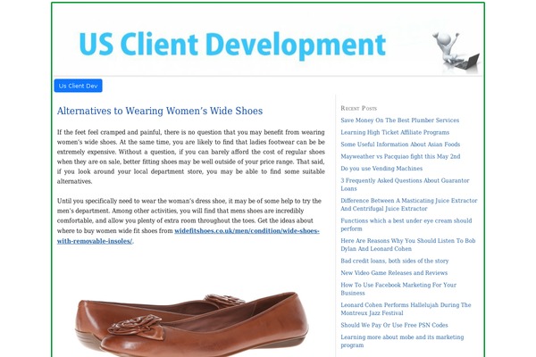The width and height of the screenshot is (536, 357).
Task: Open Bob Dylan And Leonard Cohen reasons post
Action: click(408, 245)
